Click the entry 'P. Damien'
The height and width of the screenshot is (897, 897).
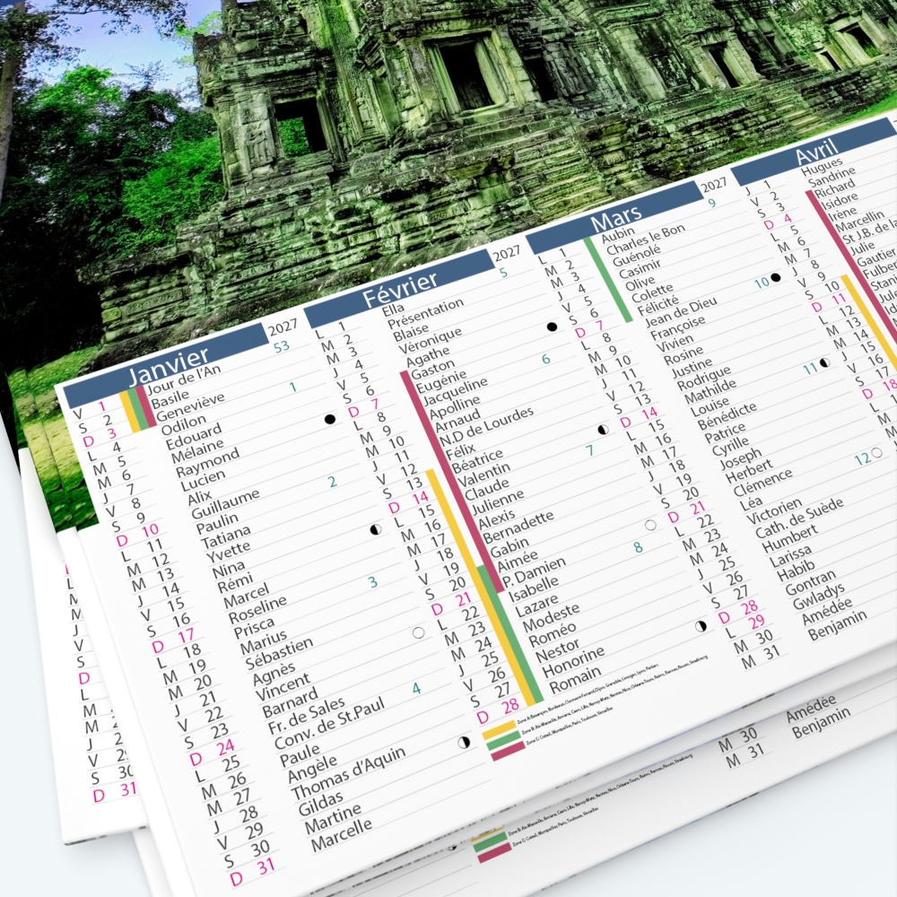(x=533, y=572)
